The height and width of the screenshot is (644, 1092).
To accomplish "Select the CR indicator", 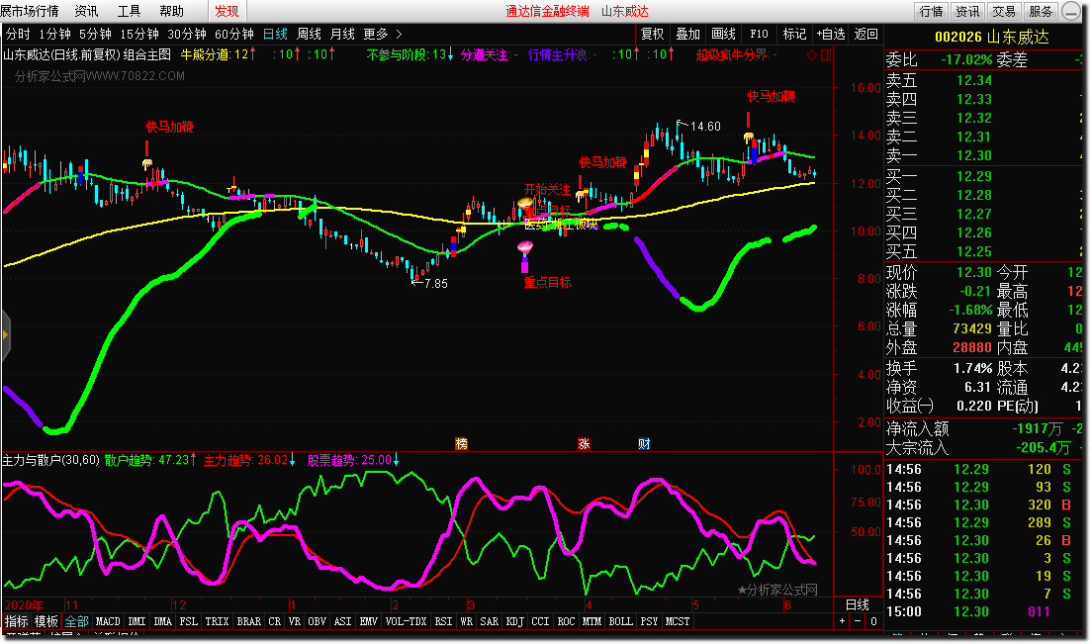I will [x=274, y=621].
